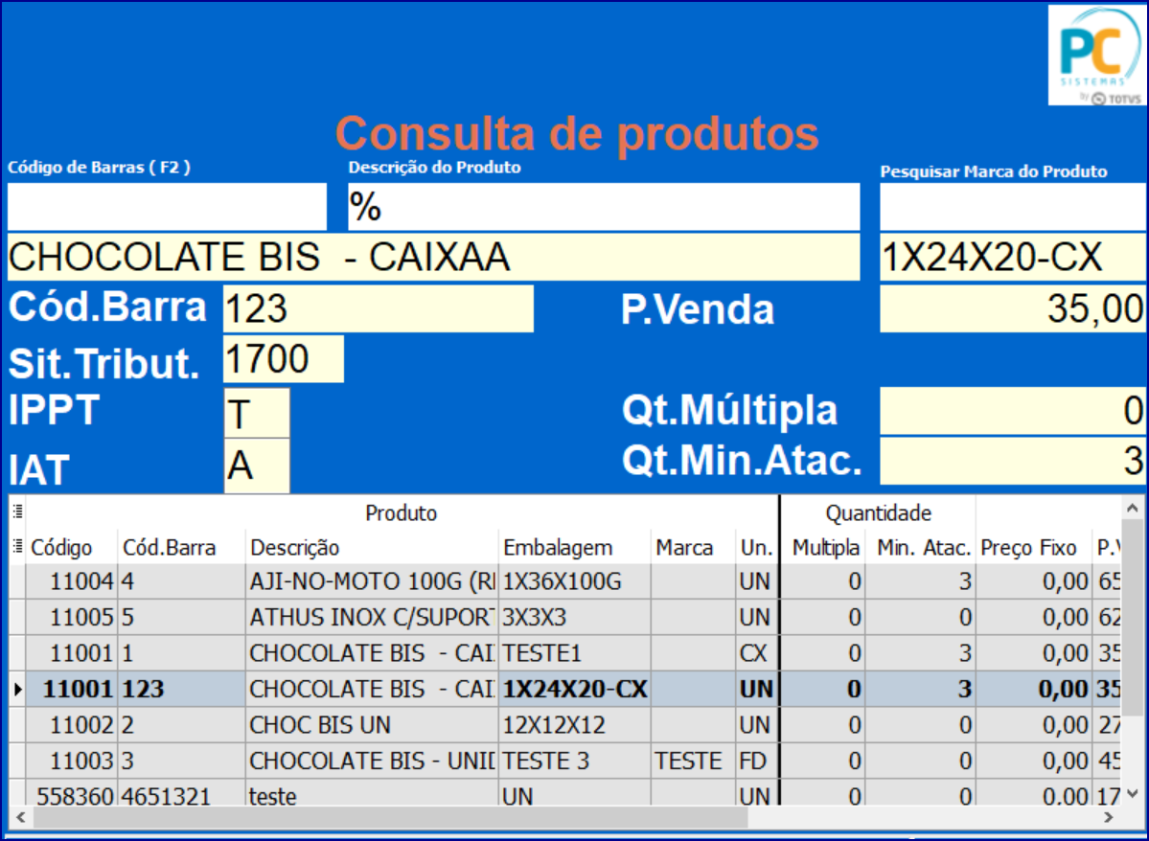Viewport: 1149px width, 841px height.
Task: Click the CHOC BIS UN description cell
Action: pyautogui.click(x=372, y=725)
